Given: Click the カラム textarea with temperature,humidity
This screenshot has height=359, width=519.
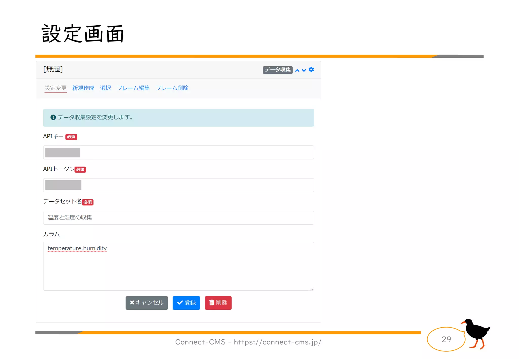Looking at the screenshot, I should click(178, 266).
